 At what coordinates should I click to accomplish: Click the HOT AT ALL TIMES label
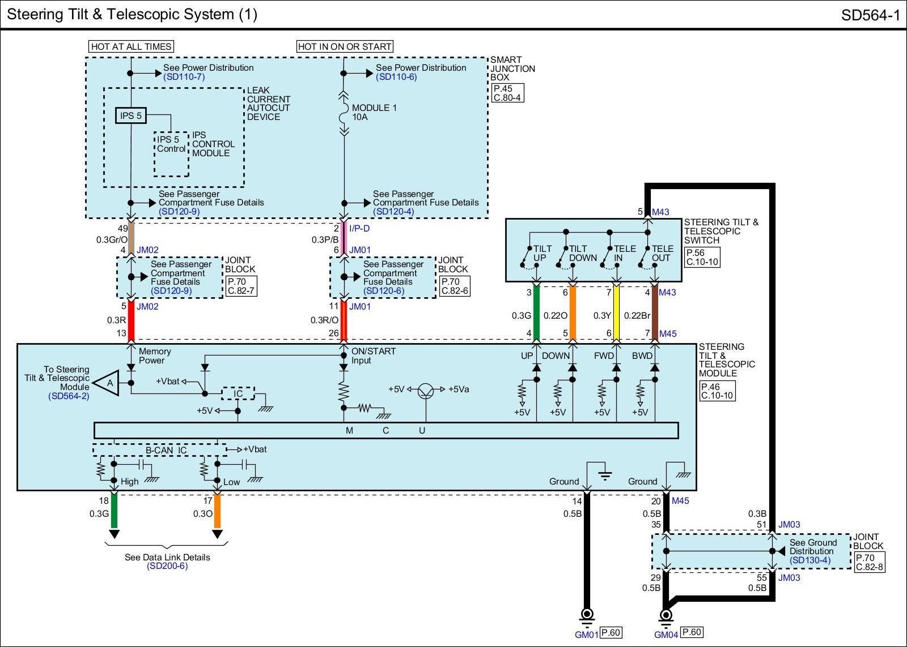click(x=131, y=46)
